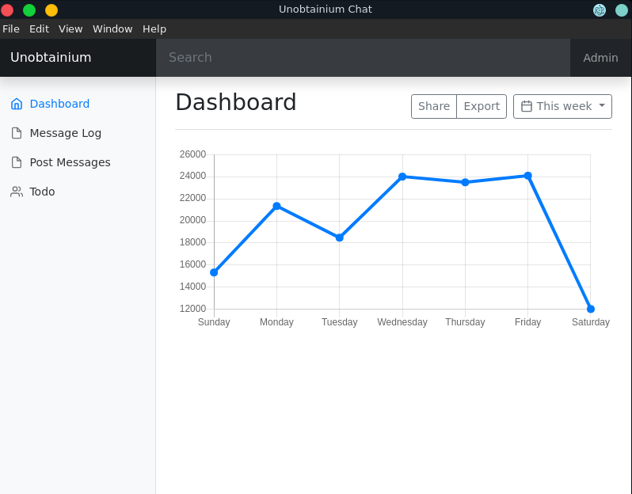Screen dimensions: 632x494
Task: Open the Window menu
Action: pyautogui.click(x=112, y=28)
